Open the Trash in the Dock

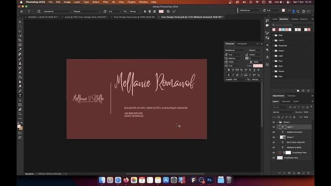[x=229, y=180]
